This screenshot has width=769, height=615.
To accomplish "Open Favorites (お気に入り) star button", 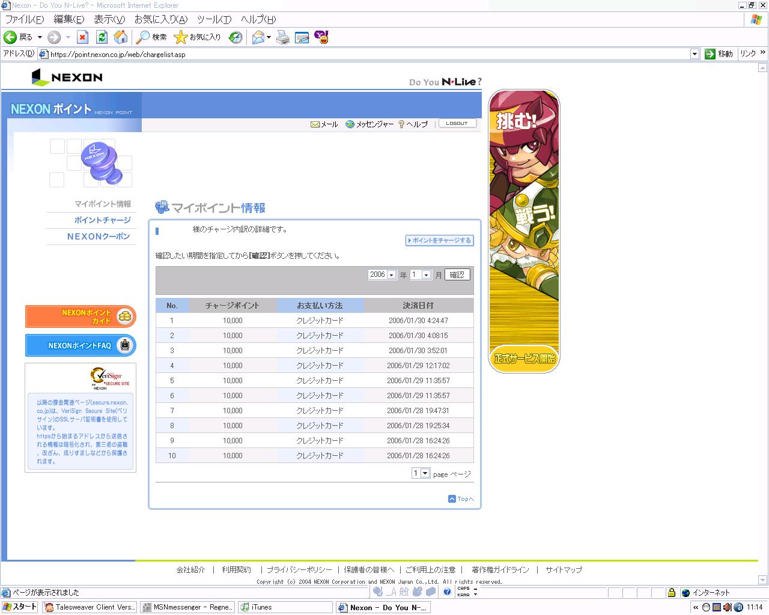I will click(x=197, y=37).
